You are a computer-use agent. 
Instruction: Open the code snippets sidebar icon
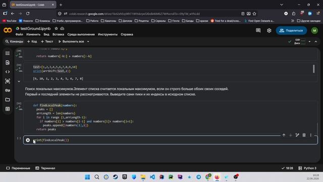[8, 72]
